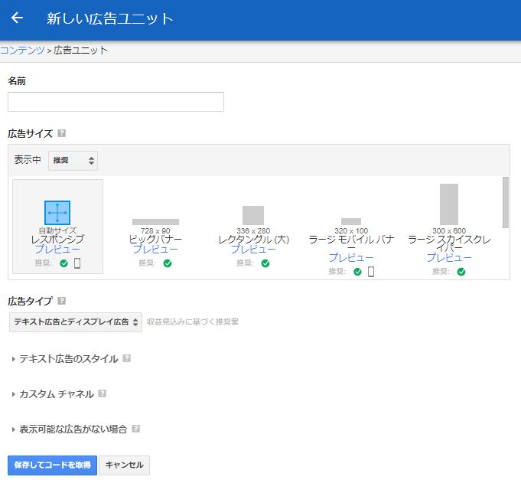Open help icon beside 表示可能な広告がない場合
The height and width of the screenshot is (480, 521).
tap(135, 429)
